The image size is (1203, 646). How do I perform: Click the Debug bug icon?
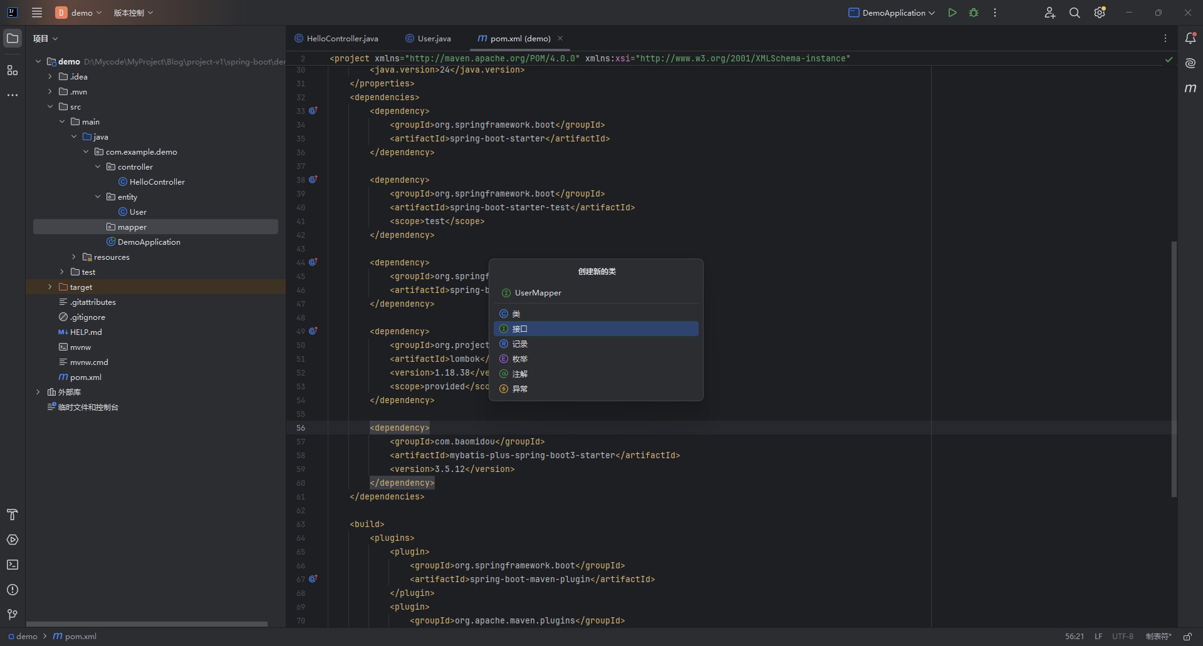974,13
